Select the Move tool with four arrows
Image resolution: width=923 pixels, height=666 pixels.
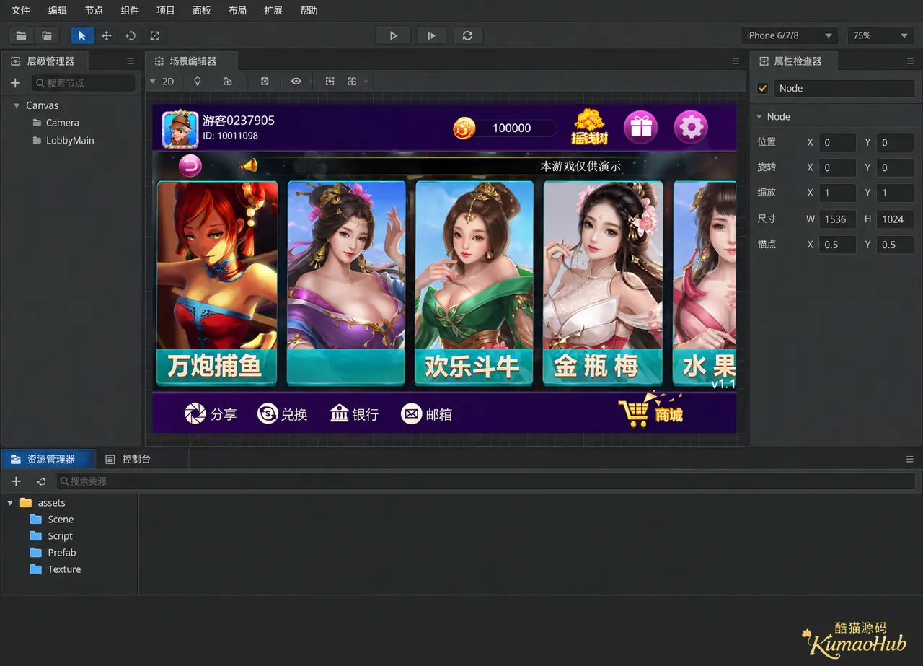(x=106, y=35)
